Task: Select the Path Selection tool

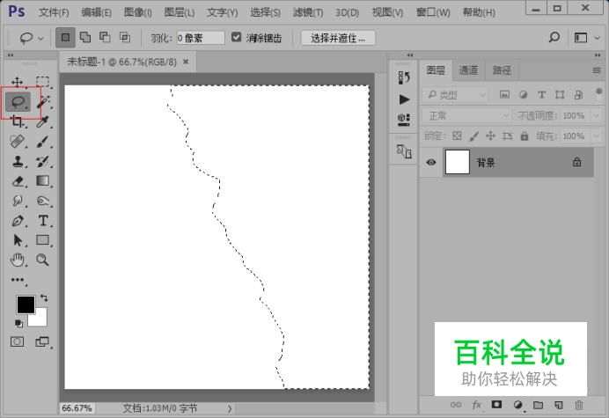Action: click(x=18, y=240)
